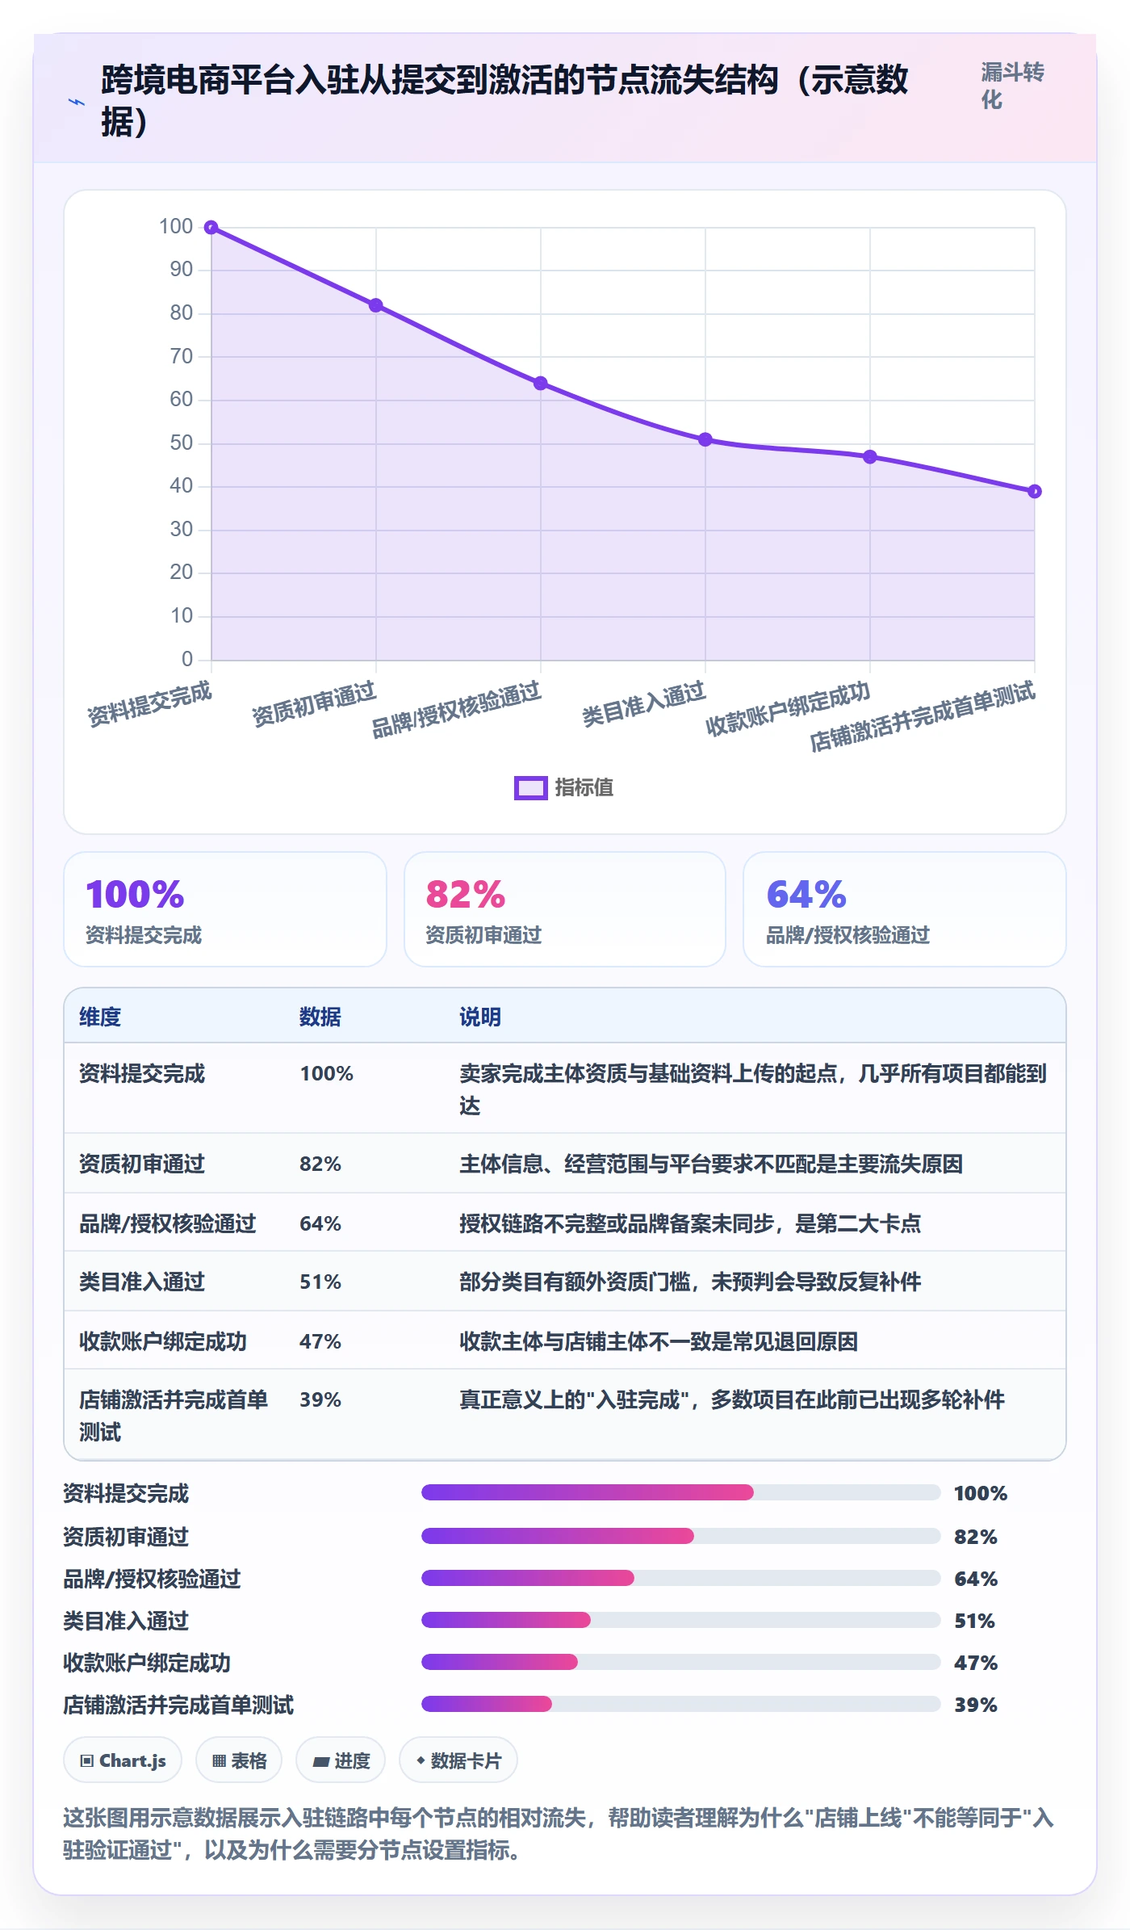Click the 资料提交完成 100% progress bar
The image size is (1130, 1930).
(x=680, y=1492)
